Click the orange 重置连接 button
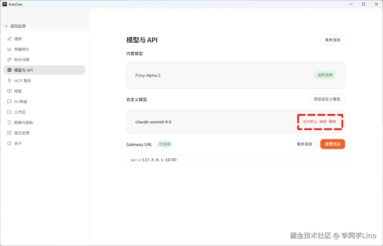The width and height of the screenshot is (383, 246). pyautogui.click(x=333, y=144)
